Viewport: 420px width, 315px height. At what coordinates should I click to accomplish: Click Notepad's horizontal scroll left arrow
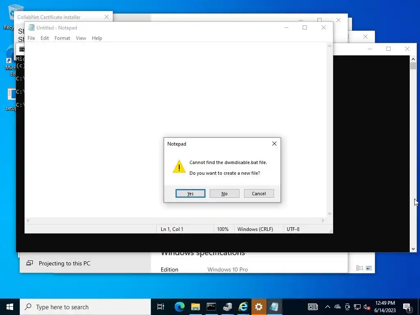pos(28,220)
